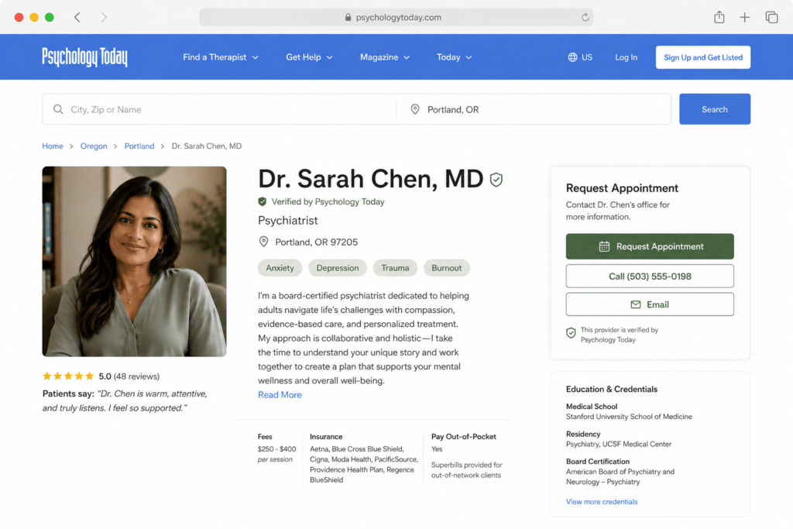Click the globe icon next to US
Viewport: 793px width, 529px height.
coord(572,57)
